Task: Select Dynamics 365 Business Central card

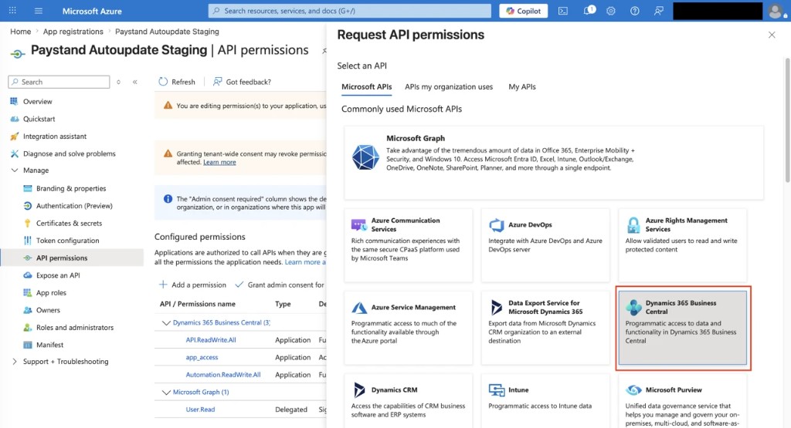Action: point(683,327)
